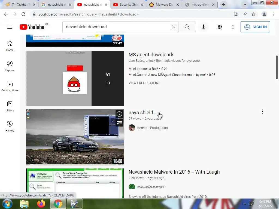Viewport: 279px width, 209px height.
Task: Click VIEW FULL PLAYLIST
Action: [144, 83]
